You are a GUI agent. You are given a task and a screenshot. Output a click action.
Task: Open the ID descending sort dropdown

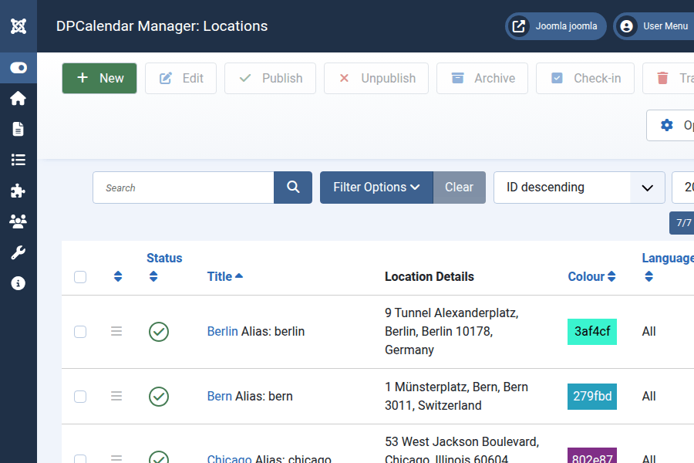tap(578, 188)
